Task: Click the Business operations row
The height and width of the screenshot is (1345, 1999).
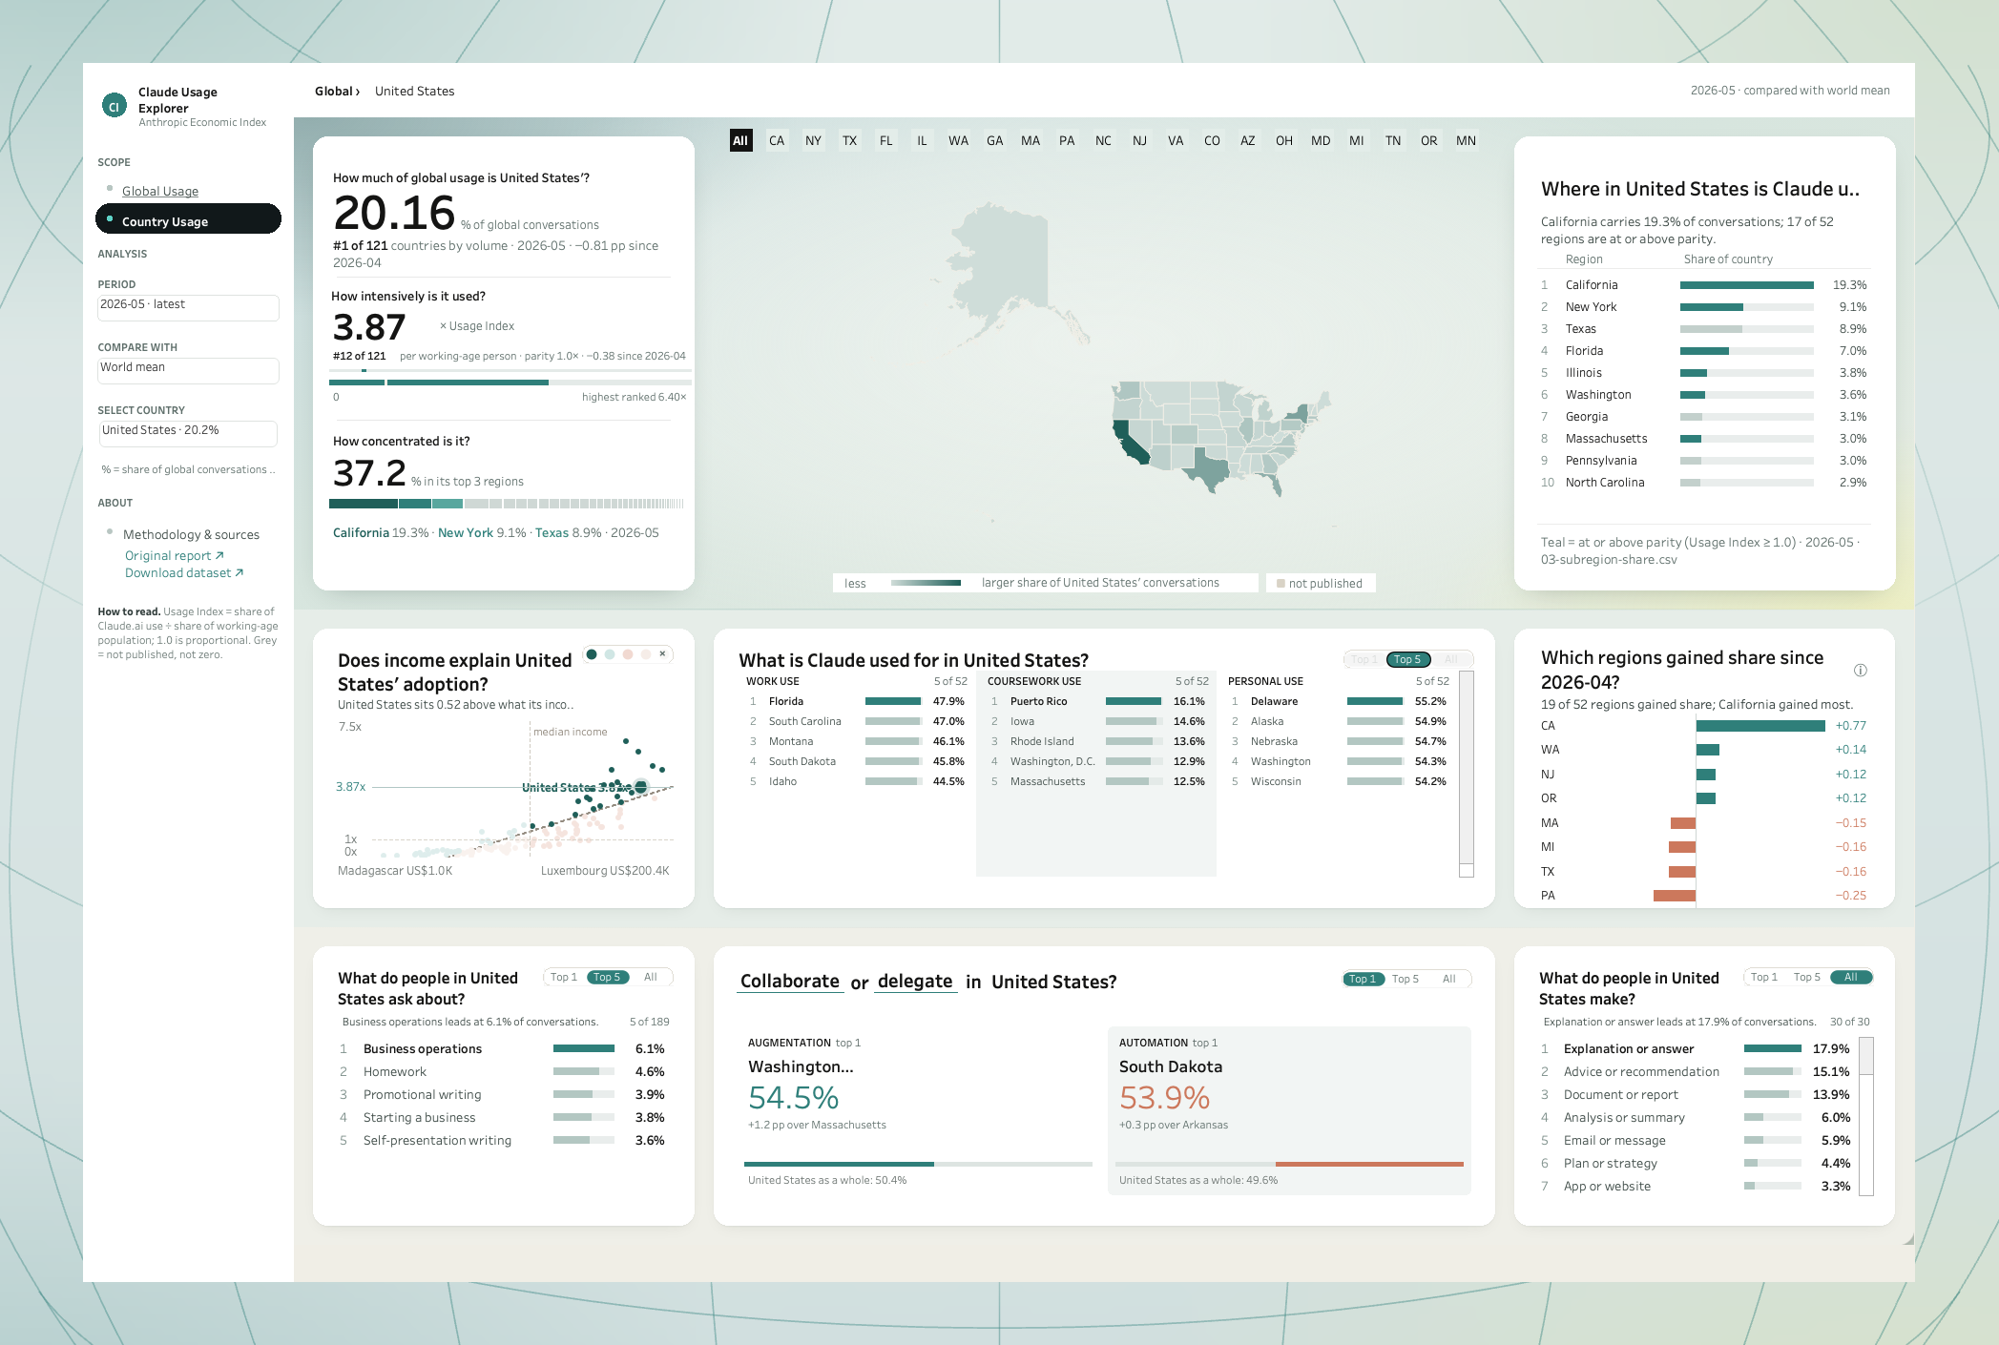Action: tap(505, 1048)
